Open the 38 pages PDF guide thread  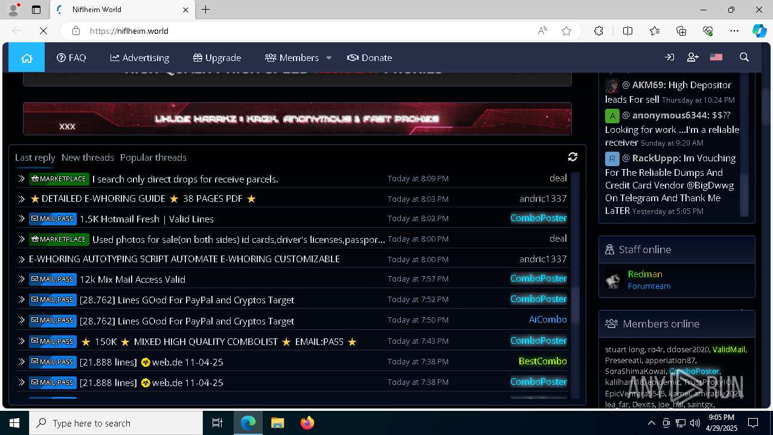click(143, 198)
